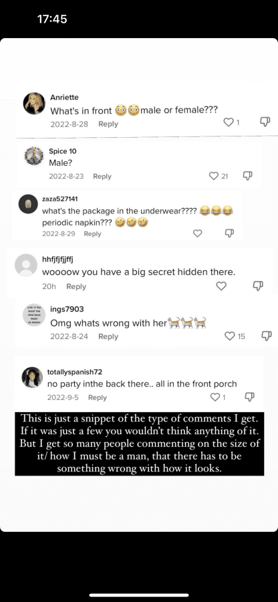Reply to hhfjfjfjjffj's 20h comment
Viewport: 278px width, 602px height.
76,286
